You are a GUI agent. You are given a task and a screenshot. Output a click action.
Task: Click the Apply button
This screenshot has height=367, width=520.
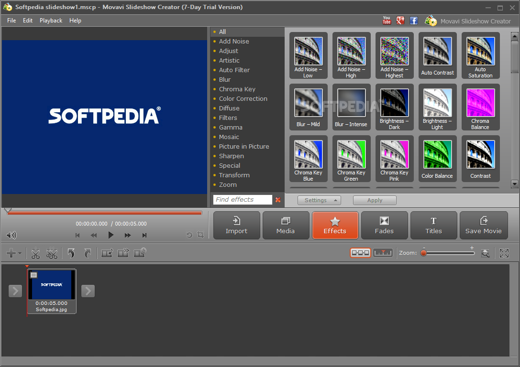[x=375, y=200]
